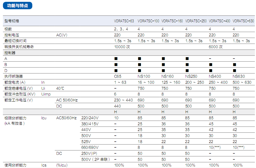Click the 250V(IP) DC voltage label
Screen dimensions: 256x168
coord(89,153)
